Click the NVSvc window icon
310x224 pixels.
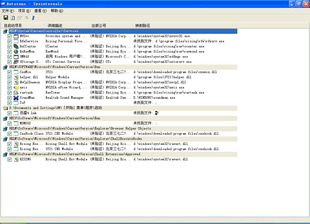16,36
